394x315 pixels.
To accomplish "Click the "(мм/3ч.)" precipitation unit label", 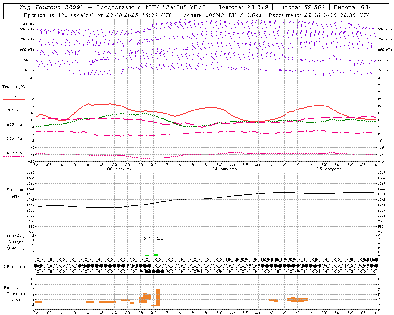I will pos(16,236).
